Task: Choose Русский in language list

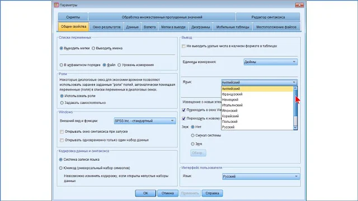Action: [x=257, y=127]
